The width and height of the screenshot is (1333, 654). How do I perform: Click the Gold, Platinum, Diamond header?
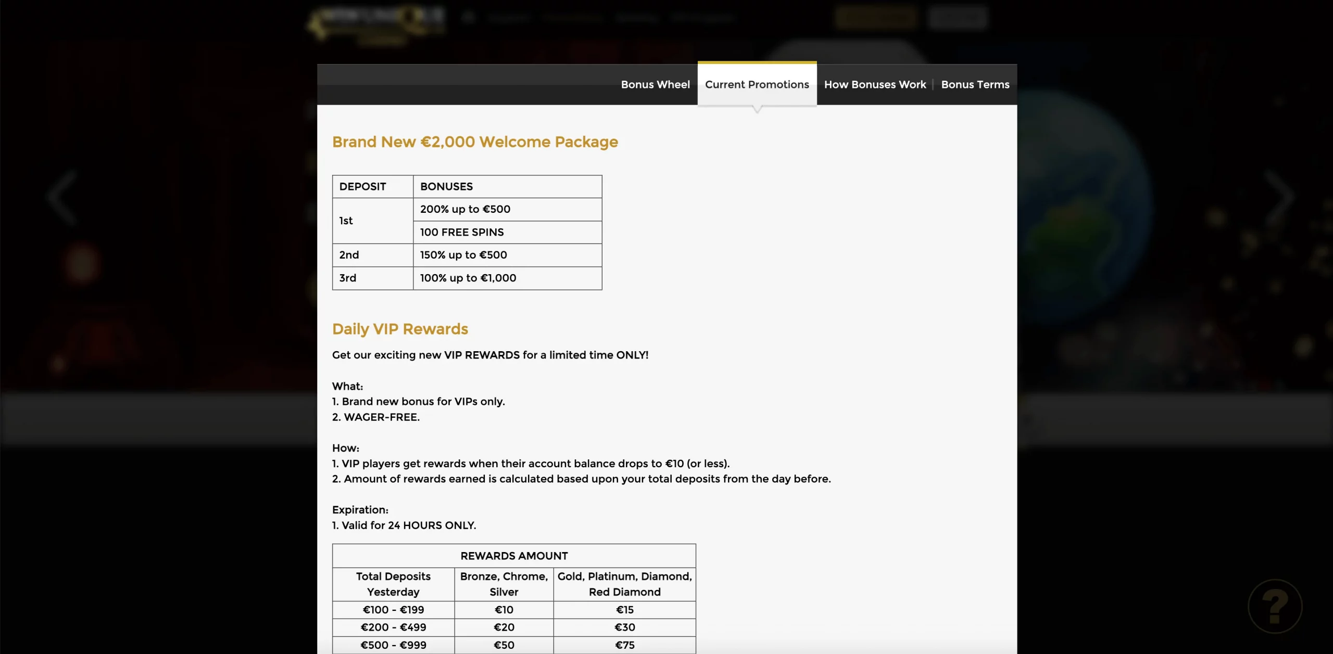click(x=624, y=584)
